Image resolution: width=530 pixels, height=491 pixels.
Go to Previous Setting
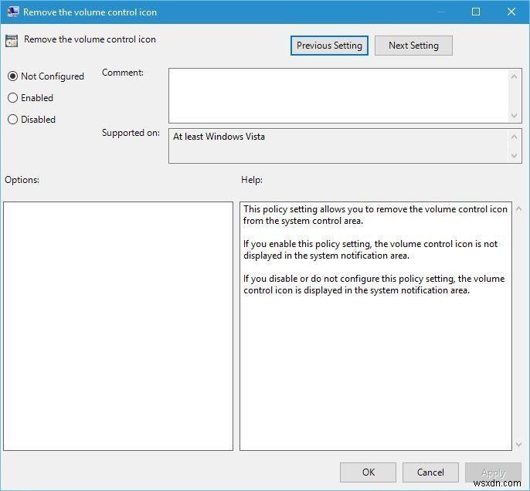[329, 46]
